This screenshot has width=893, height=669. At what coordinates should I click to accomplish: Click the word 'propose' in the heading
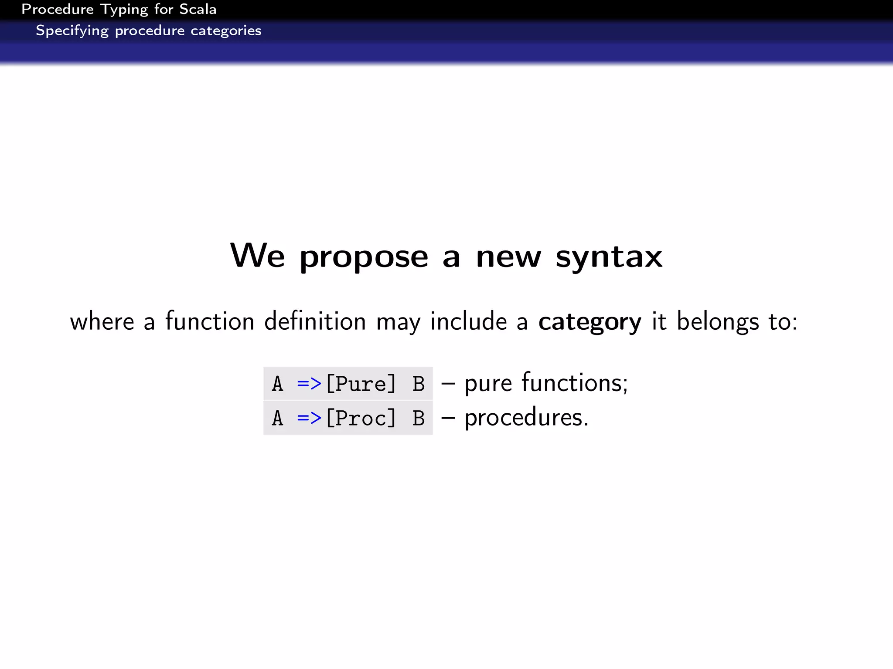point(364,257)
